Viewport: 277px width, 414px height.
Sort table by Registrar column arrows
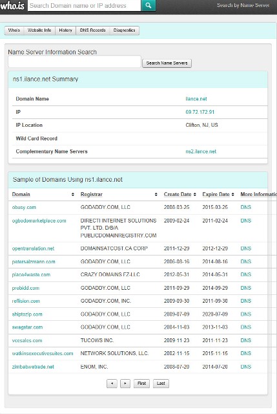point(156,194)
